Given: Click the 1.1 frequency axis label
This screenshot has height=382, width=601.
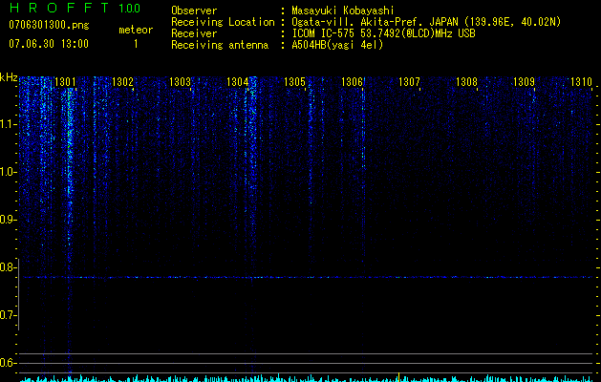Looking at the screenshot, I should (x=8, y=124).
